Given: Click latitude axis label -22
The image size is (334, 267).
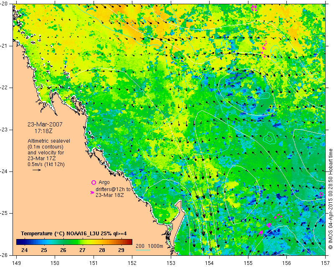Looking at the screenshot, I should coord(4,88).
